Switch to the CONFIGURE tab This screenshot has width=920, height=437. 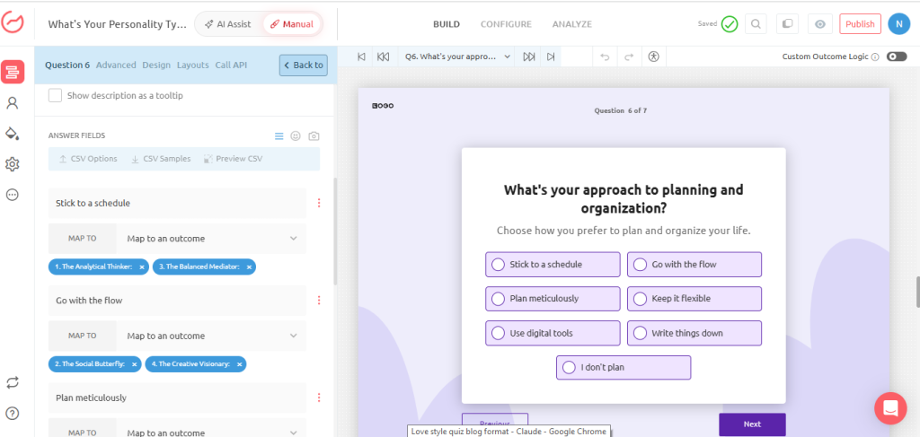coord(506,24)
